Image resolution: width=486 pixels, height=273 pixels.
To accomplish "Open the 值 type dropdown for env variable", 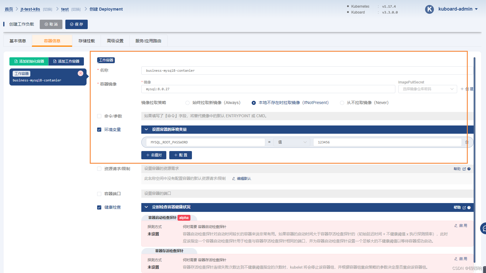I will [x=291, y=142].
